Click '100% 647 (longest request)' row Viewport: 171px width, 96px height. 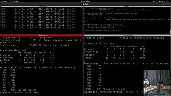(x=19, y=90)
